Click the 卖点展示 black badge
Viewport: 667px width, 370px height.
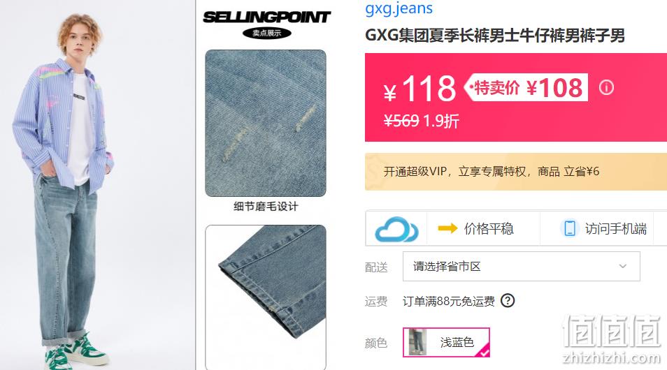266,33
